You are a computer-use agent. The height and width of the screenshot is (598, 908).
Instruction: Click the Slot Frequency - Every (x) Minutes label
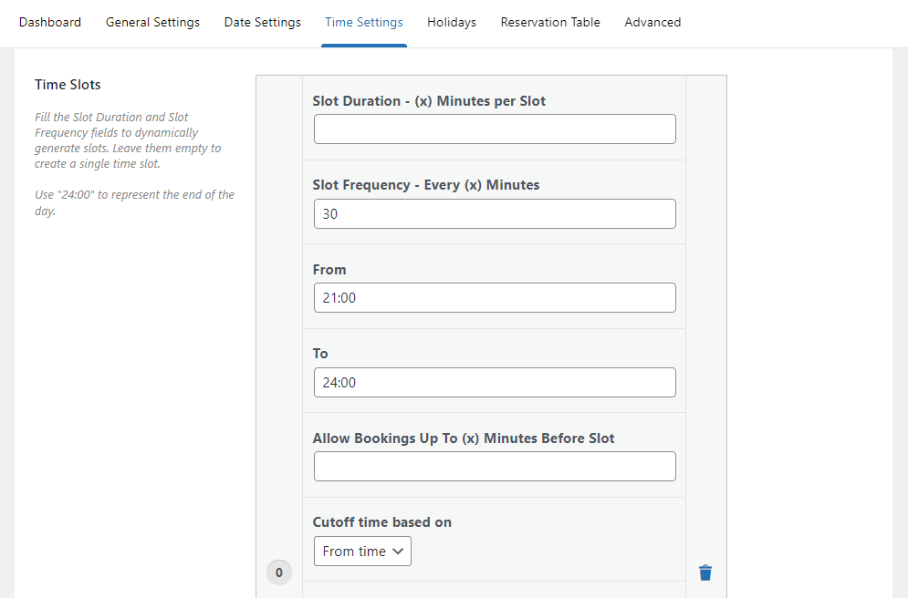426,185
